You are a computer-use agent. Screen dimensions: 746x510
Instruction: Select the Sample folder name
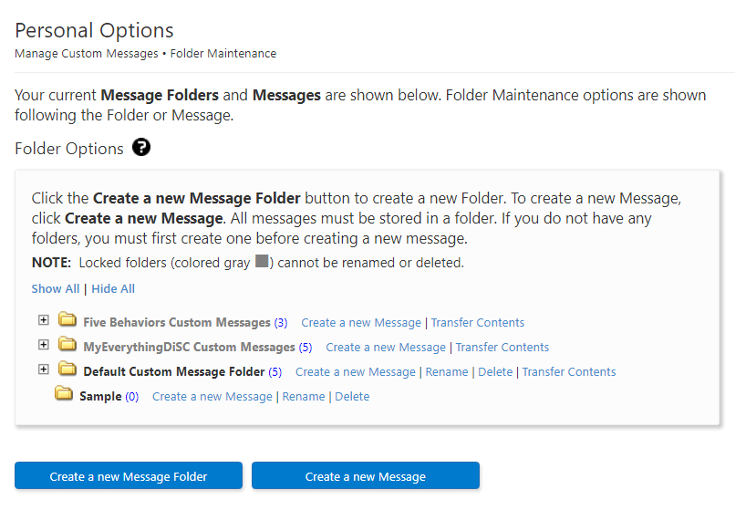click(100, 397)
